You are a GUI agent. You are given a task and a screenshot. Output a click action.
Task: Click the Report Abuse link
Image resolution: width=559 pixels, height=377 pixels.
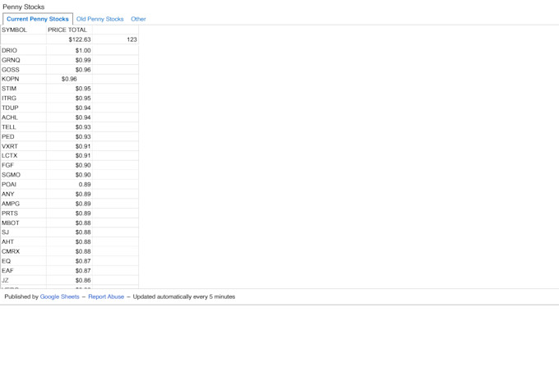[x=106, y=297]
